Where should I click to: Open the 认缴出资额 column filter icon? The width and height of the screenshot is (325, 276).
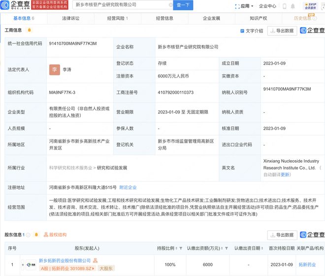point(227,248)
